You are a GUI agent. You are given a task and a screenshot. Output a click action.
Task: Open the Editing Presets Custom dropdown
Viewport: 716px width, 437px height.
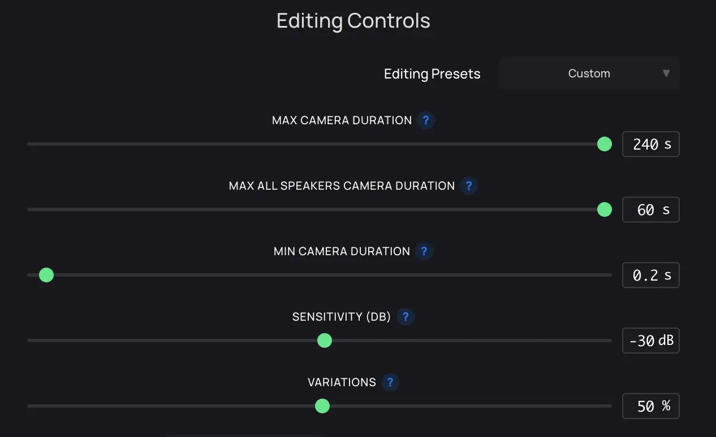[589, 73]
